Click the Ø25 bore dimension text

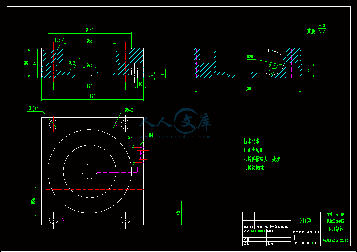tap(90, 65)
